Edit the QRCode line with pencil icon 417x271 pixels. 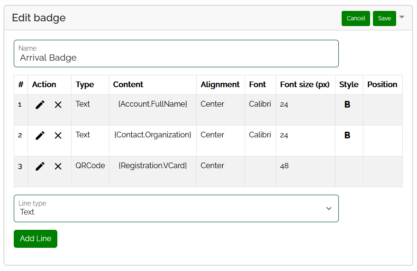[x=40, y=166]
